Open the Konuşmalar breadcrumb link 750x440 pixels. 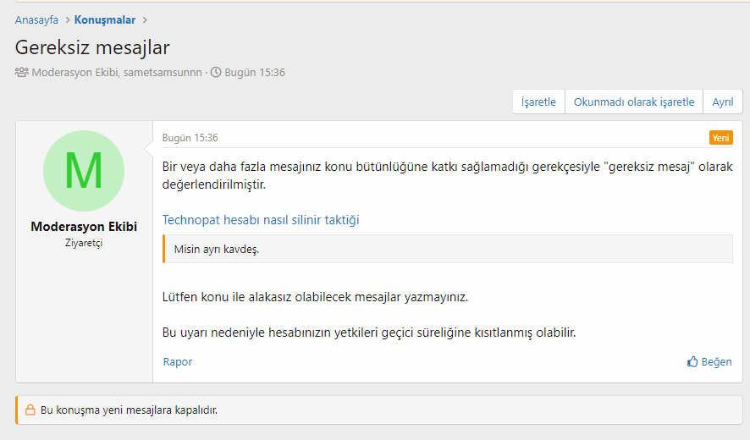pos(104,19)
